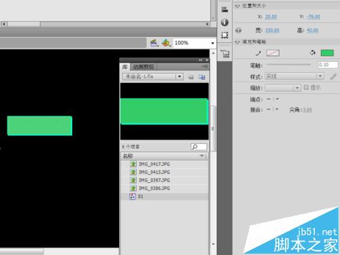Open the 100% zoom dropdown
The image size is (340, 255).
213,43
